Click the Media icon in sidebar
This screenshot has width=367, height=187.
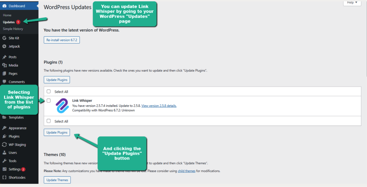[x=4, y=65]
